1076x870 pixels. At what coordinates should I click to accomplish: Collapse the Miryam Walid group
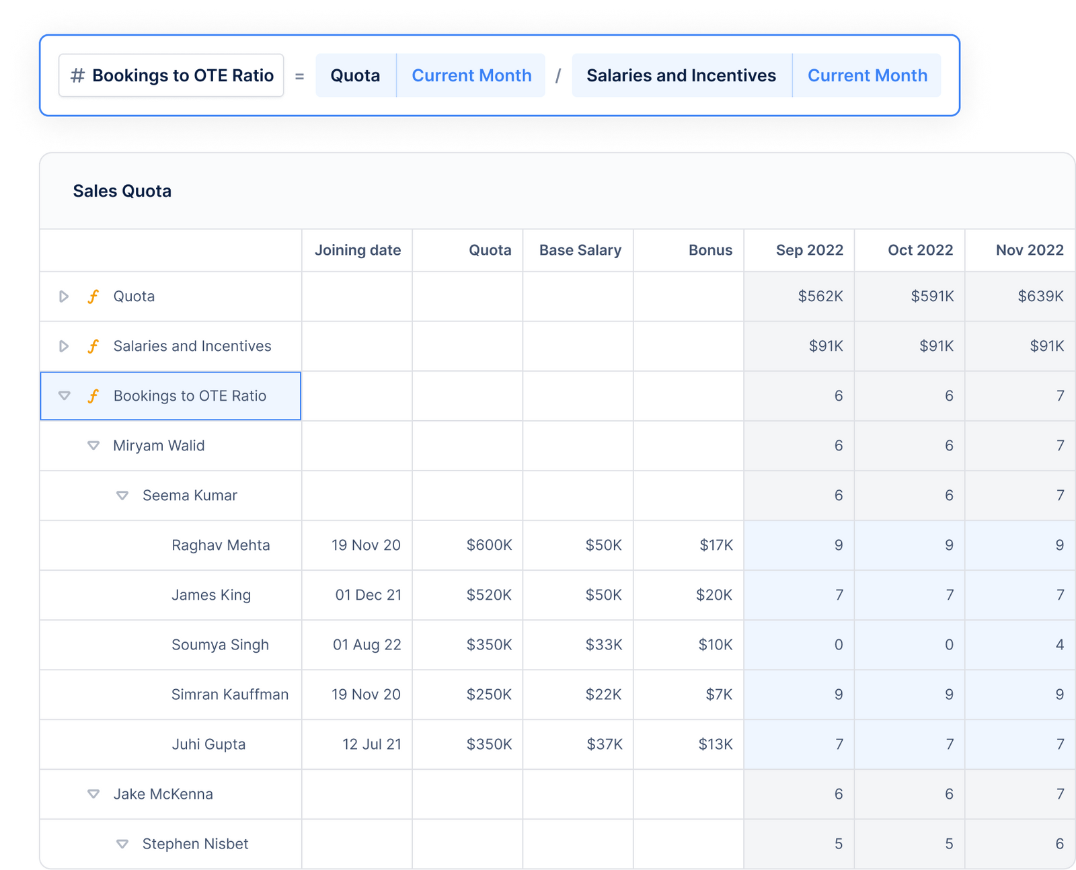[93, 445]
